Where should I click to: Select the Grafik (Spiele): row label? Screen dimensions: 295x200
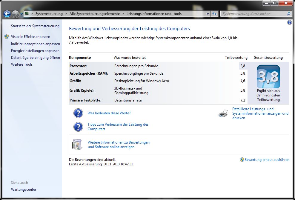[x=82, y=90]
